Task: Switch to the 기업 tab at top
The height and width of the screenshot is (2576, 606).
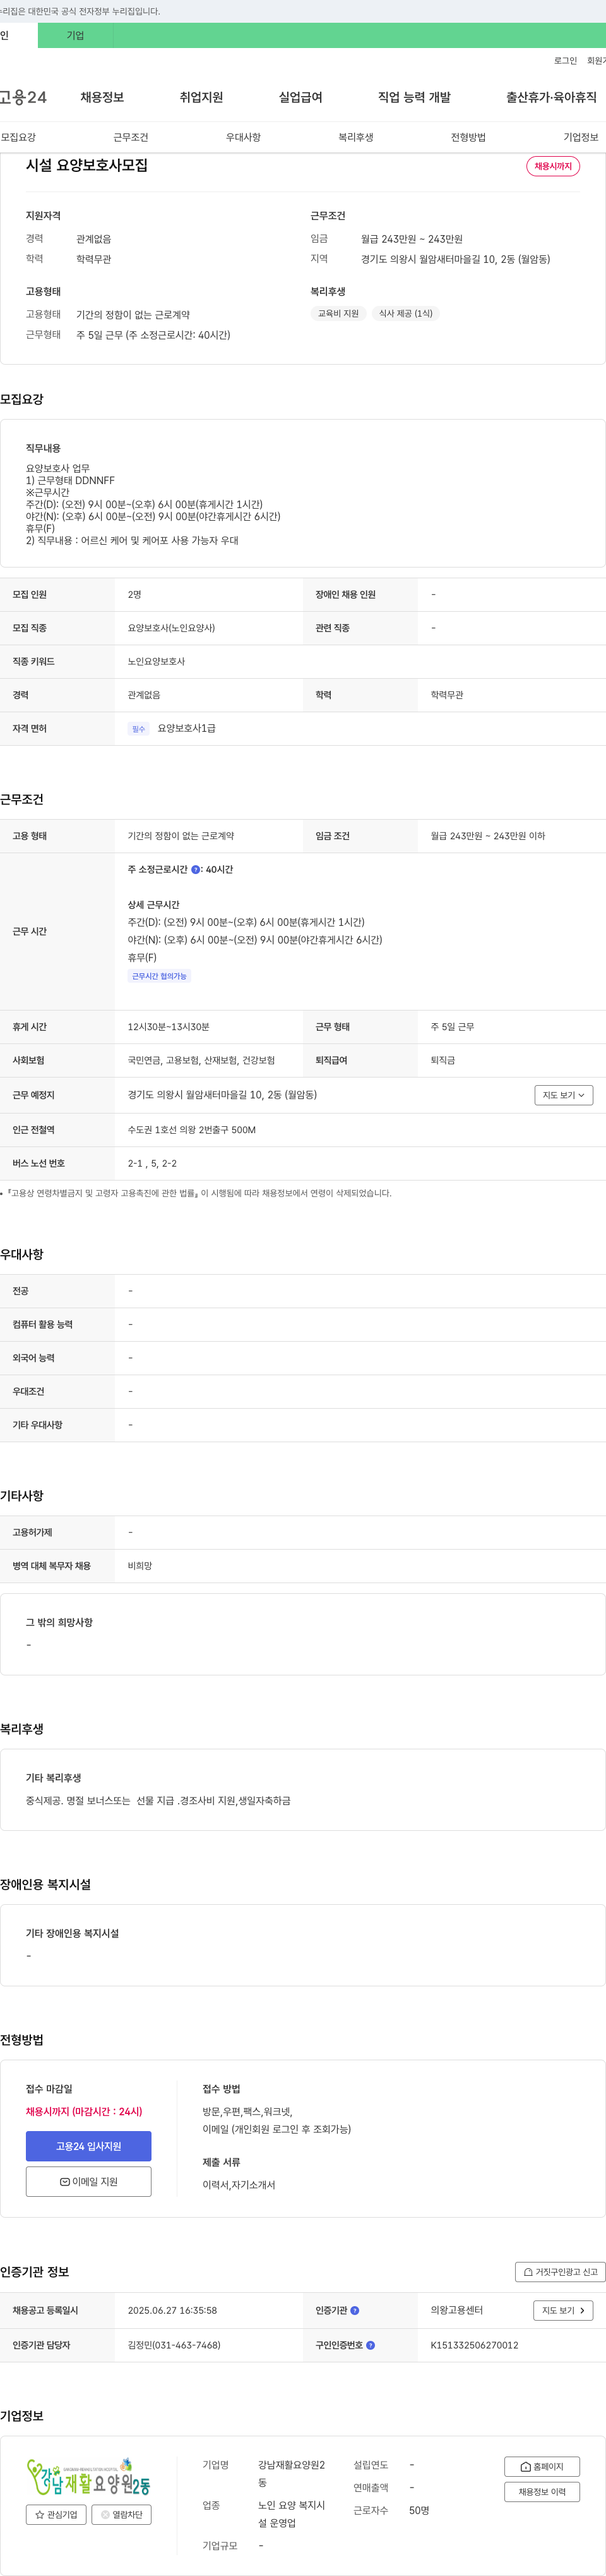Action: tap(76, 35)
